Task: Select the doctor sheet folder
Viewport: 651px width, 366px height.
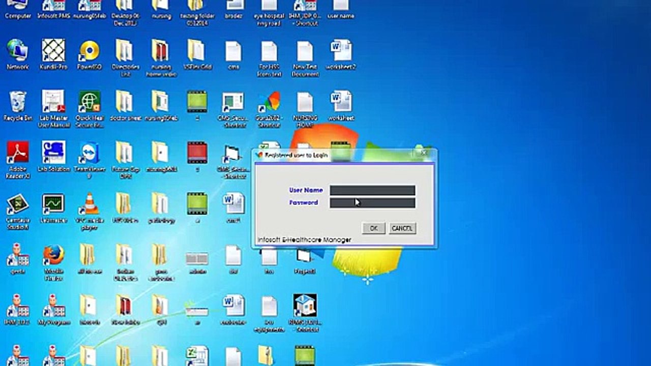Action: pyautogui.click(x=125, y=105)
